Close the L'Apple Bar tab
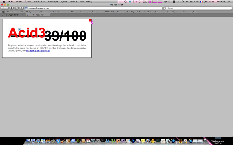This screenshot has width=233, height=145. click(3, 15)
